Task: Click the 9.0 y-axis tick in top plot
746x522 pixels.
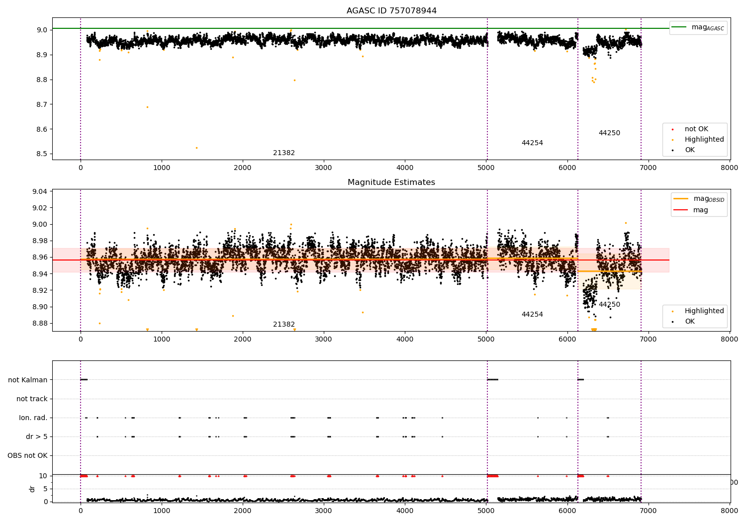Action: point(42,30)
